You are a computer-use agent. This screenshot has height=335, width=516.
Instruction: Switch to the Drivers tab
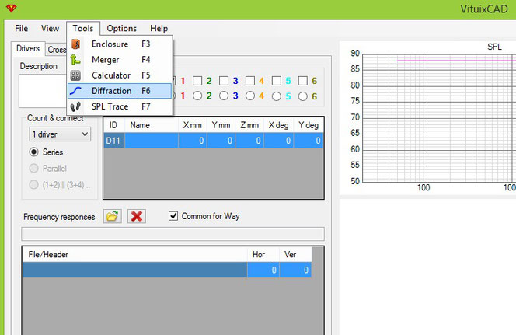(28, 48)
